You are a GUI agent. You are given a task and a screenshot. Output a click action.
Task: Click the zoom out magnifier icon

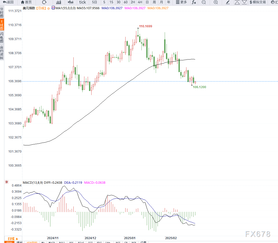tap(203, 2)
